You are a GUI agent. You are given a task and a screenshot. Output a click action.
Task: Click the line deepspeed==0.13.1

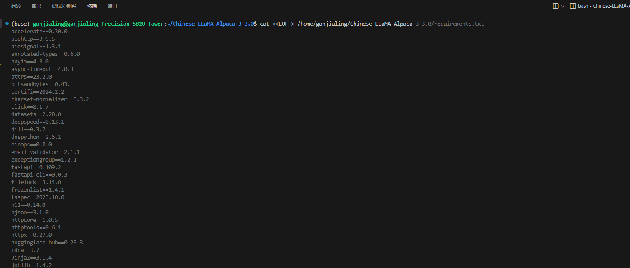[38, 122]
